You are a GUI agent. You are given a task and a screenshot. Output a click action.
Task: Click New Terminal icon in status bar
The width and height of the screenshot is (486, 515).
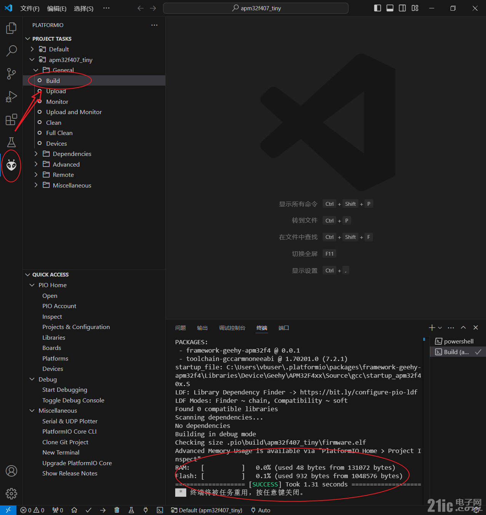point(160,510)
